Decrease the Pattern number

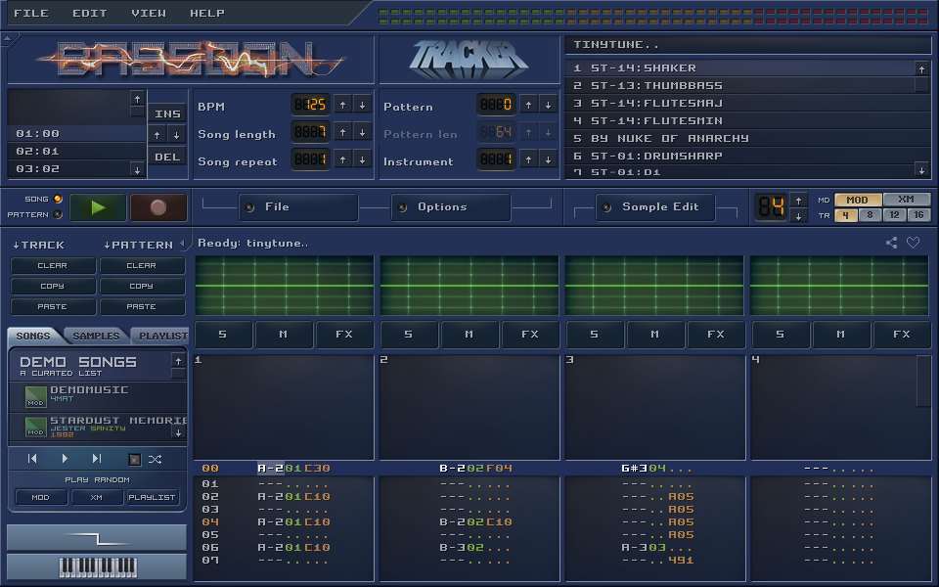pos(548,105)
